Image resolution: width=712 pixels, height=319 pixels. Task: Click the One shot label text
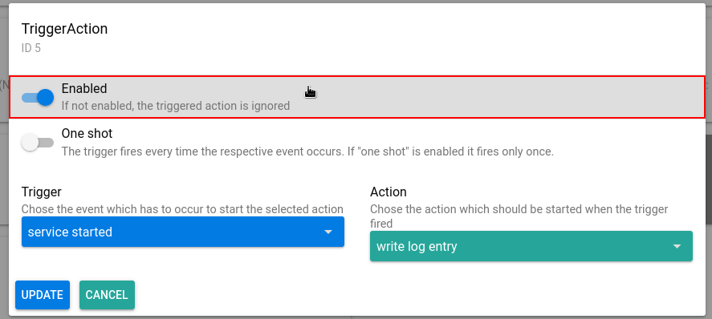coord(87,134)
